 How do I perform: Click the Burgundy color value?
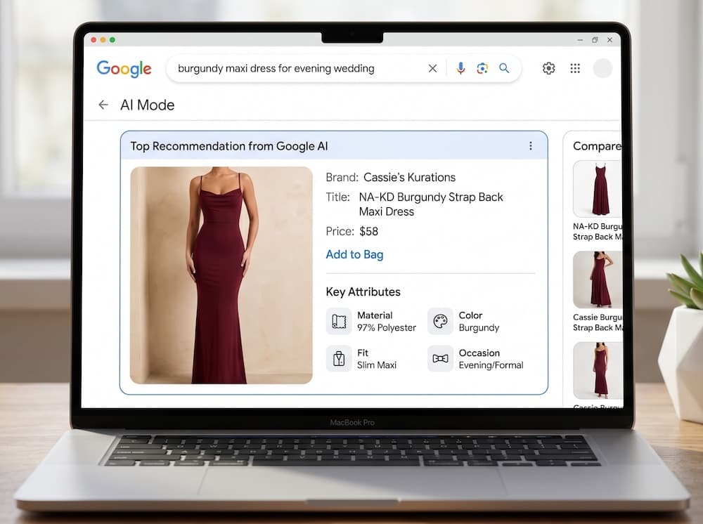[x=479, y=328]
